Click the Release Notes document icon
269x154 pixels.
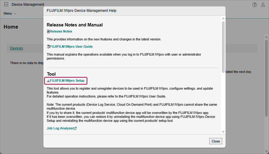click(48, 31)
